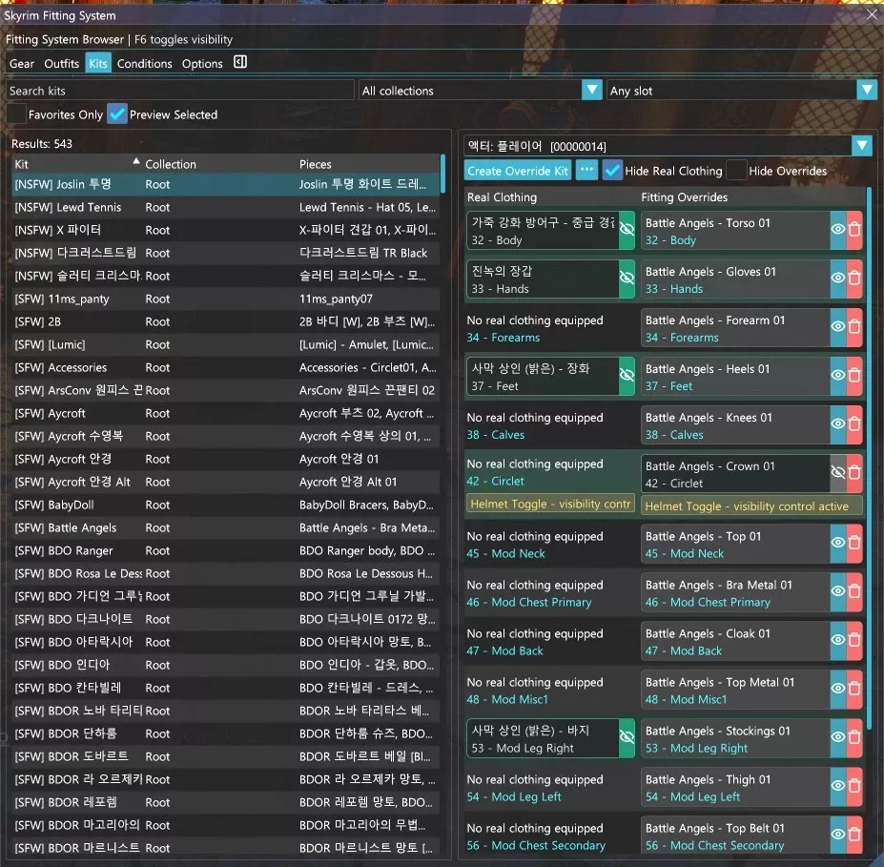The image size is (884, 867).
Task: Click the Create Override Kit button
Action: coord(518,170)
